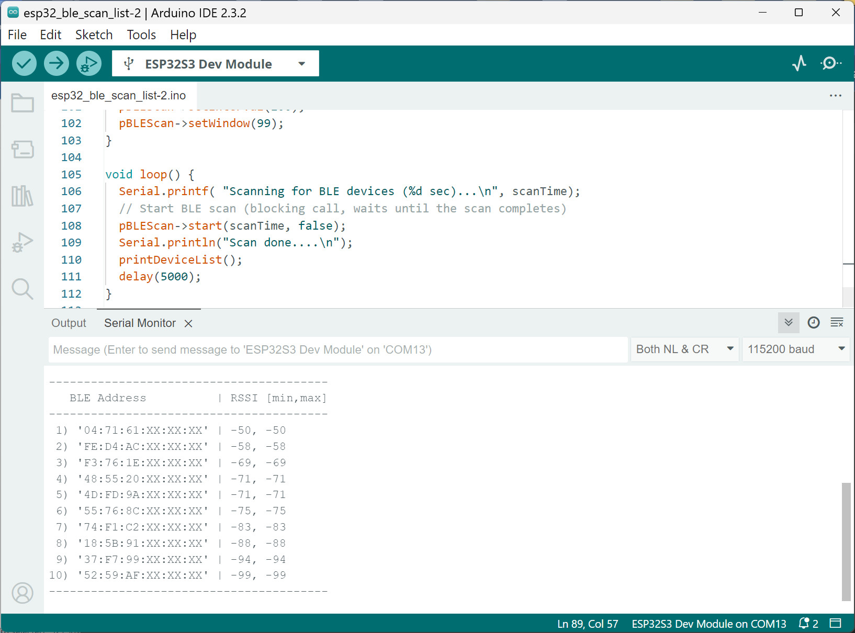Click BLE address '4D:FD:9A:XX:XX:XX' row
This screenshot has height=633, width=855.
[x=171, y=495]
